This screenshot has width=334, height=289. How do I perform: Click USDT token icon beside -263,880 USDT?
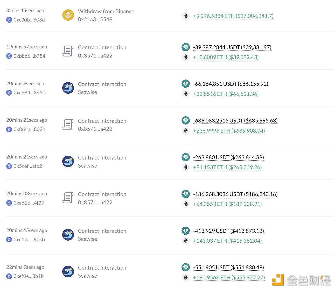tap(186, 157)
